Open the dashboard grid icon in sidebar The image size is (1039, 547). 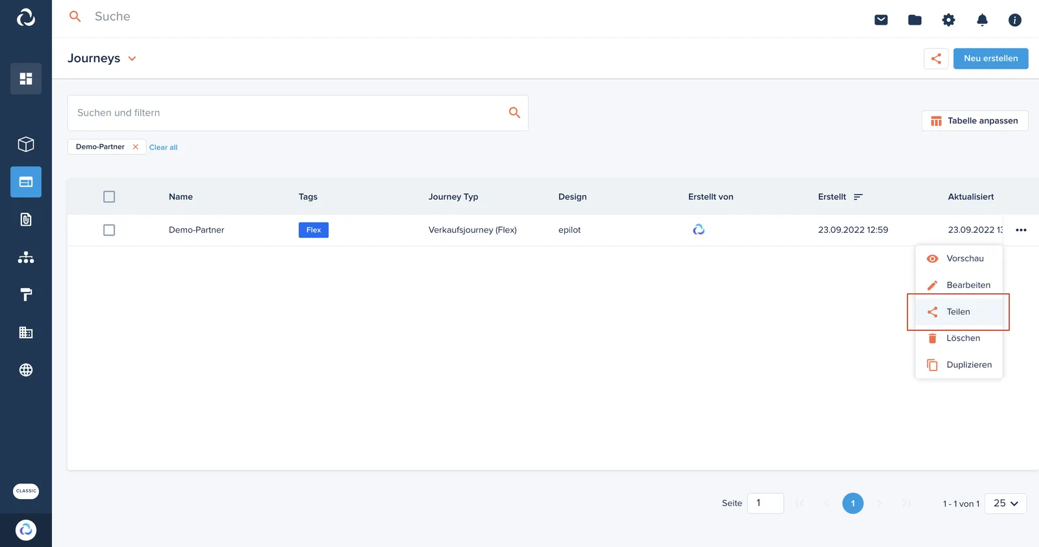[26, 79]
